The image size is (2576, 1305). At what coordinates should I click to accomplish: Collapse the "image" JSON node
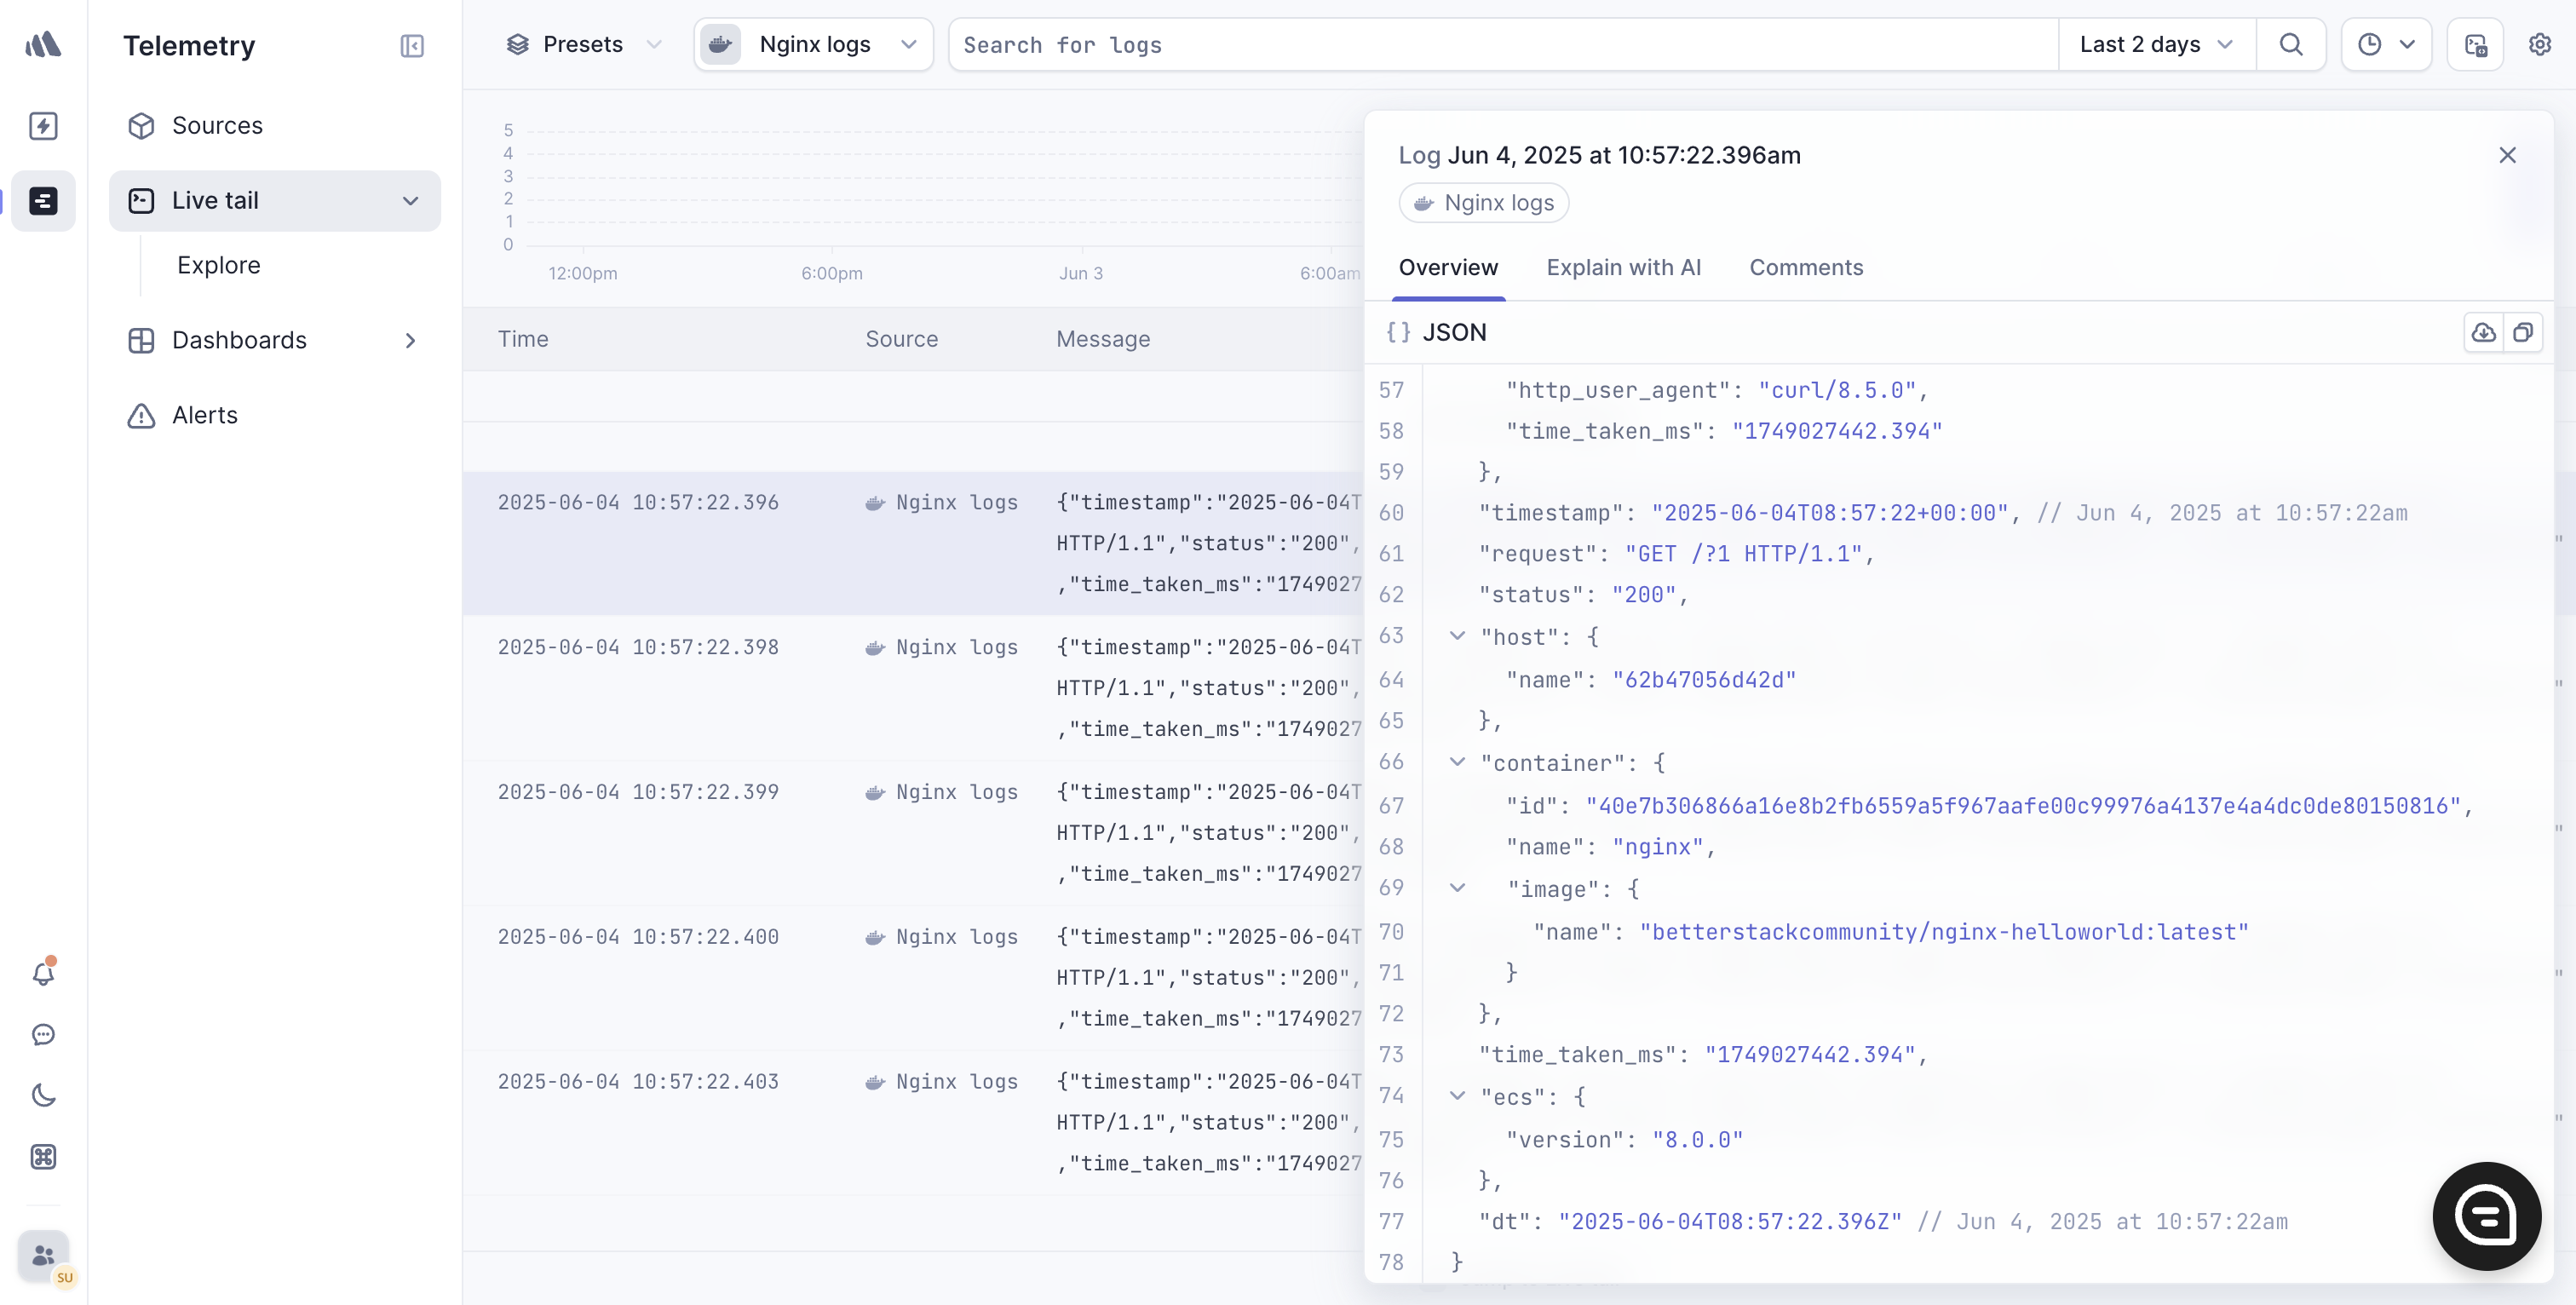[1457, 888]
